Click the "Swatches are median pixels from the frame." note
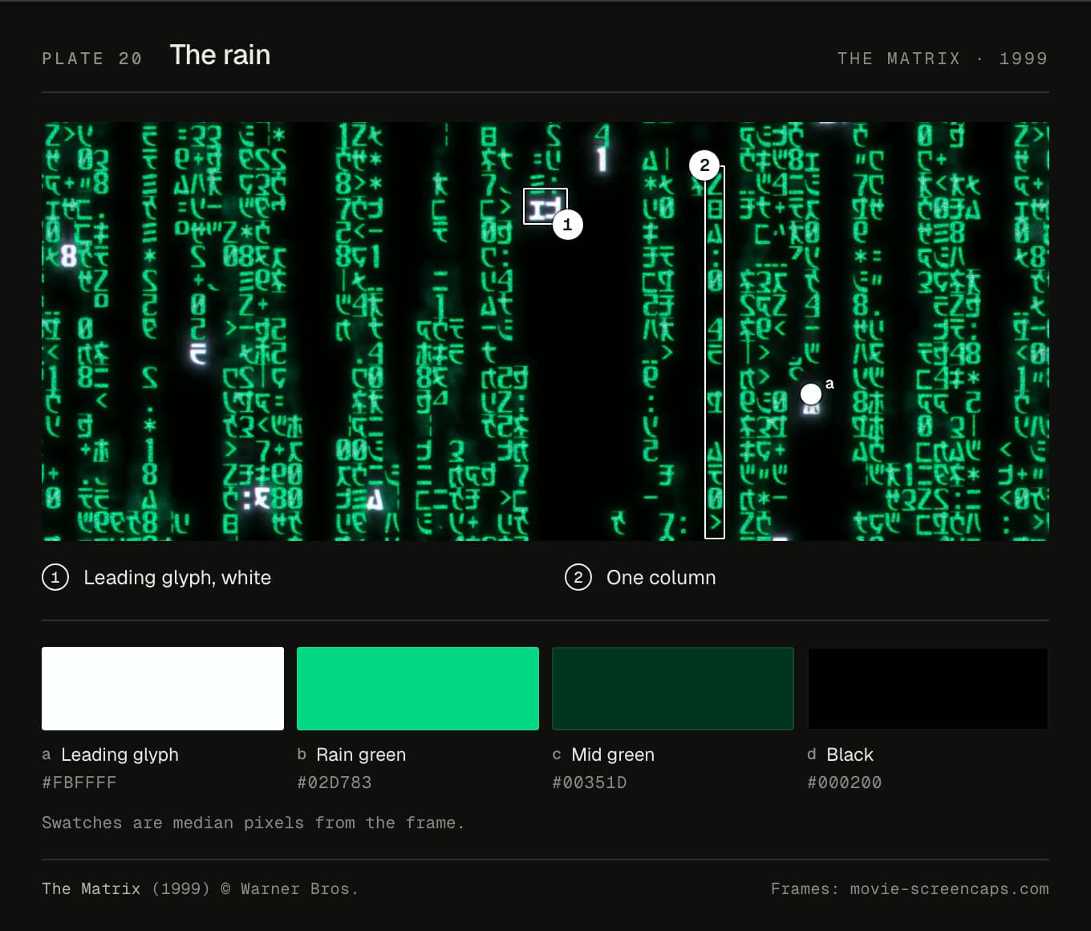Image resolution: width=1091 pixels, height=931 pixels. tap(253, 823)
